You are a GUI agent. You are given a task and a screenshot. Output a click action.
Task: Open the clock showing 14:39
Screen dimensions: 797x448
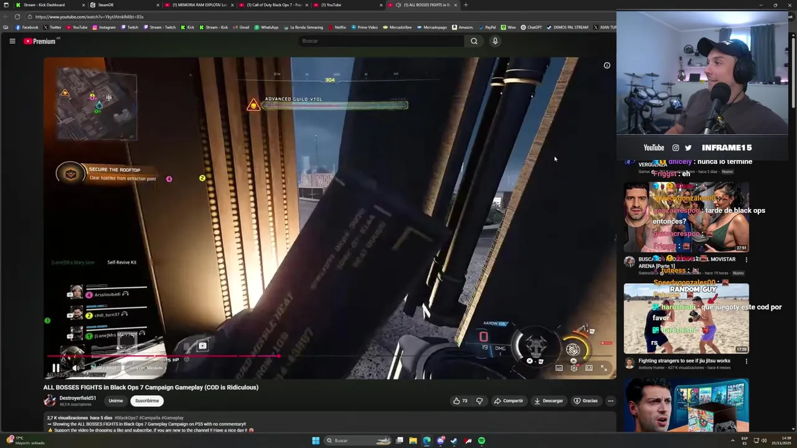pos(780,441)
